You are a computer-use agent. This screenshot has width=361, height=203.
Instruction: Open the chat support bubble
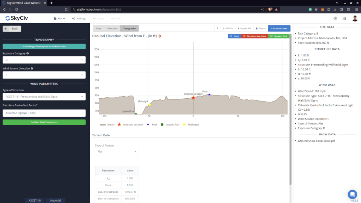352,194
